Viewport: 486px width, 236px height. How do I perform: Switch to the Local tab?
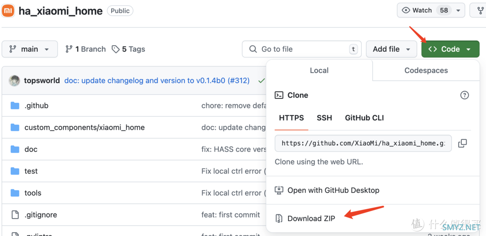point(319,70)
